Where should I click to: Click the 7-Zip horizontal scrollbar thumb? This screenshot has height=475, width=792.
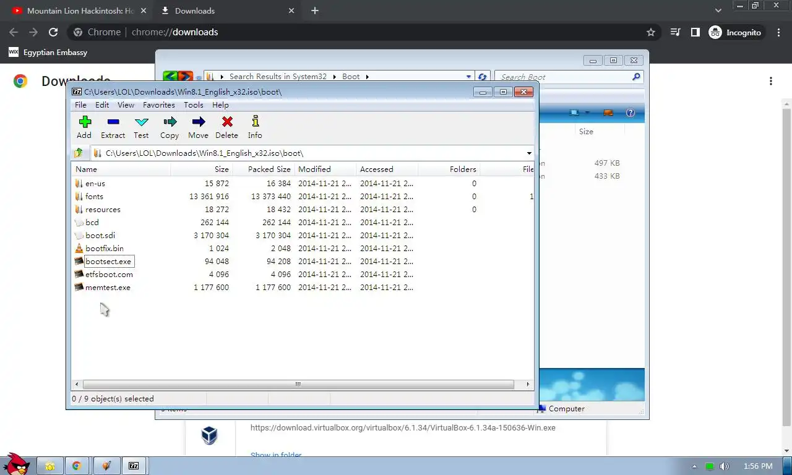[x=298, y=384]
